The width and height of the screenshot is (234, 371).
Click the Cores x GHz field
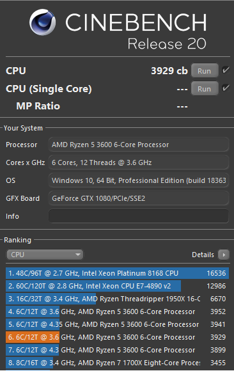139,162
